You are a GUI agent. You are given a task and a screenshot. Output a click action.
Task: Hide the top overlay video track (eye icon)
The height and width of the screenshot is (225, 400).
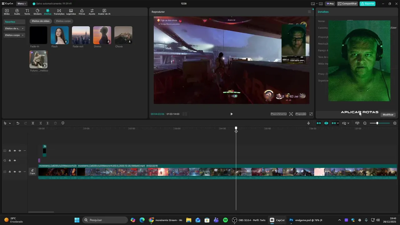[x=15, y=151]
